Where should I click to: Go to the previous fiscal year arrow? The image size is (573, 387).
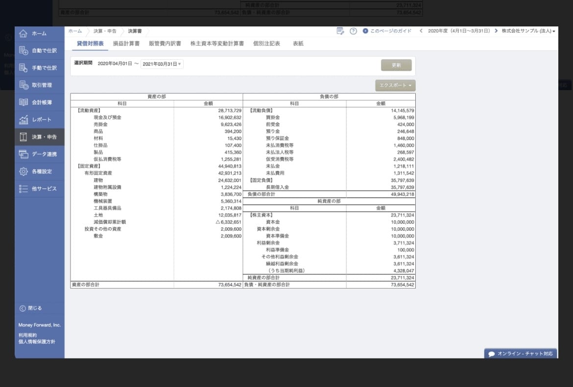coord(421,31)
